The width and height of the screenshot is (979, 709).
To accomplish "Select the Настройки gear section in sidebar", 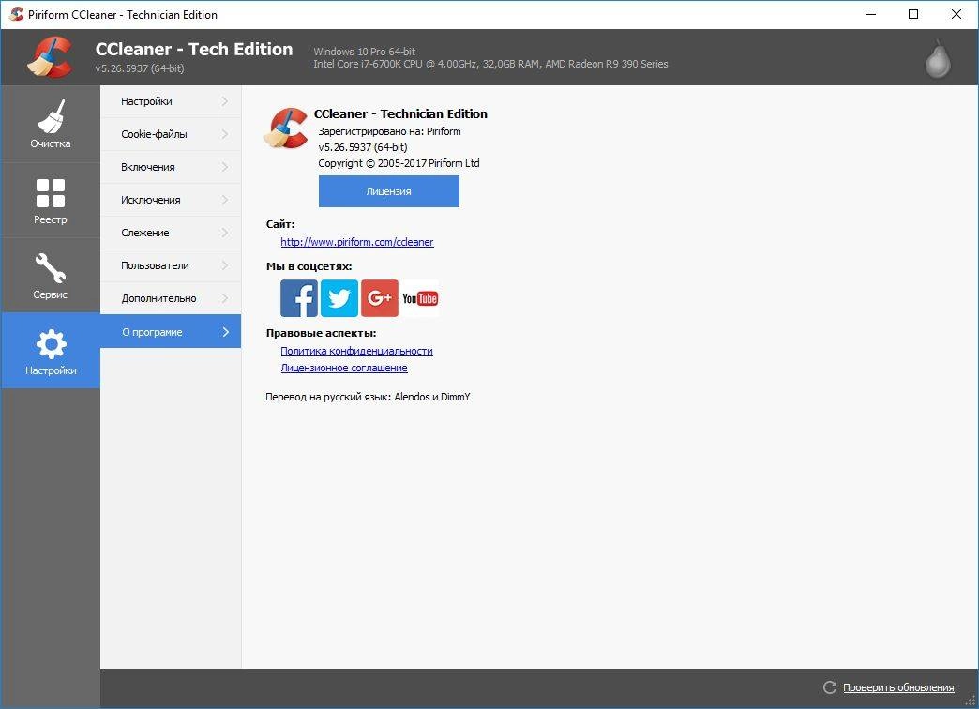I will tap(51, 351).
